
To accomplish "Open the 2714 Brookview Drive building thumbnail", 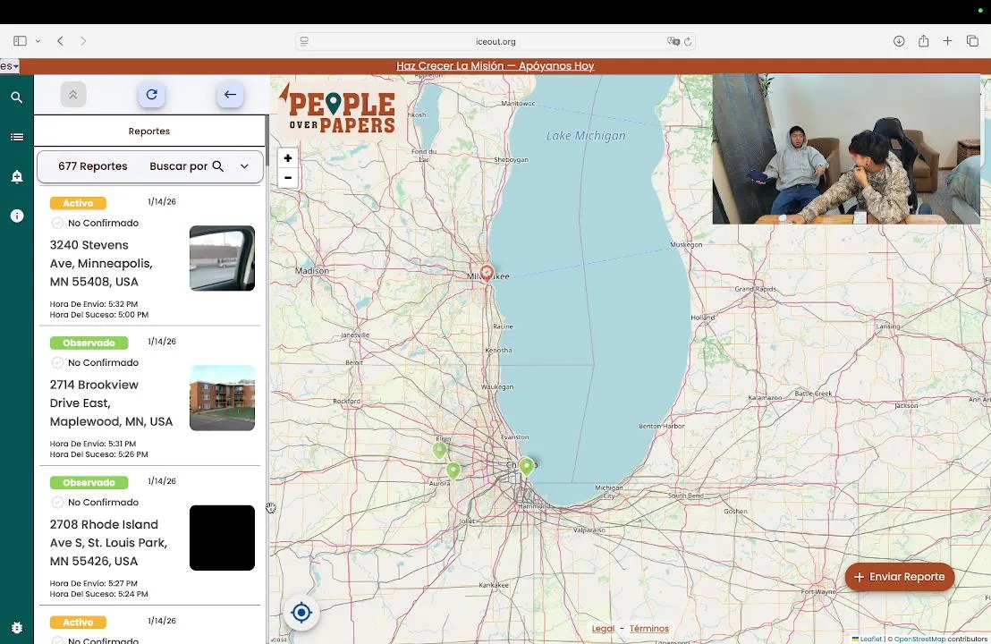I will [x=222, y=398].
